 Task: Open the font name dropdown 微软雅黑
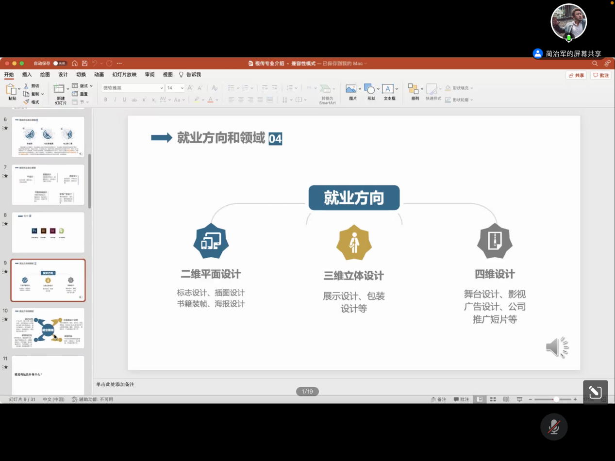tap(133, 88)
